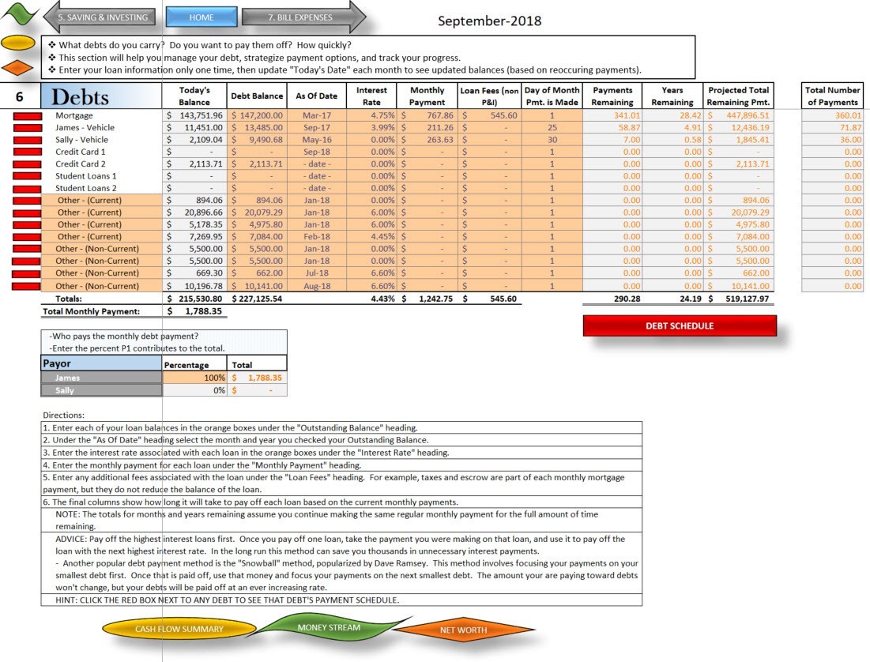Image resolution: width=870 pixels, height=662 pixels.
Task: Go to 7. Bill Expenses arrow
Action: click(x=303, y=17)
